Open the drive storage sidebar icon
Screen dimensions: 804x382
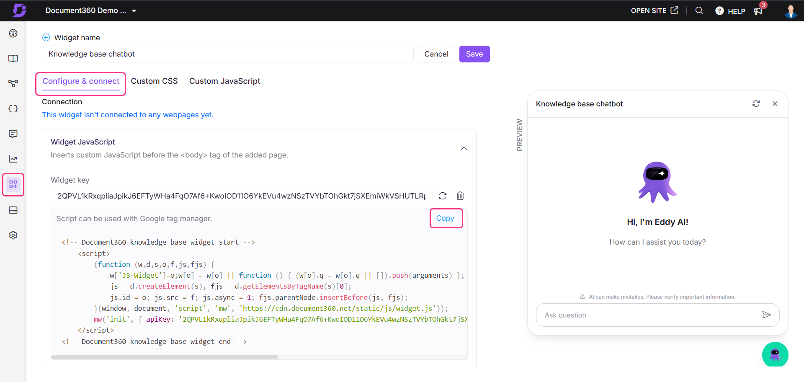[x=13, y=210]
